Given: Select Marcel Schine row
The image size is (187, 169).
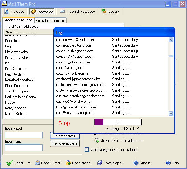Looking at the screenshot, I should [16, 114].
